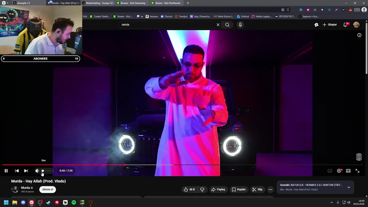Open YouTube account avatar menu
The image size is (368, 207).
[x=356, y=25]
